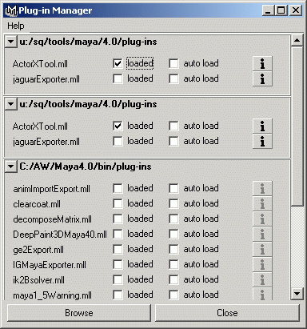Close the window with the title bar X
The image size is (307, 329).
[296, 10]
